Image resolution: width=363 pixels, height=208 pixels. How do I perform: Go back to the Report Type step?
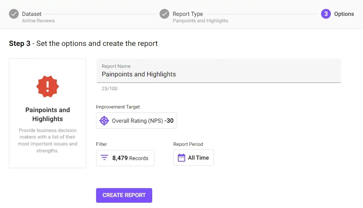188,14
